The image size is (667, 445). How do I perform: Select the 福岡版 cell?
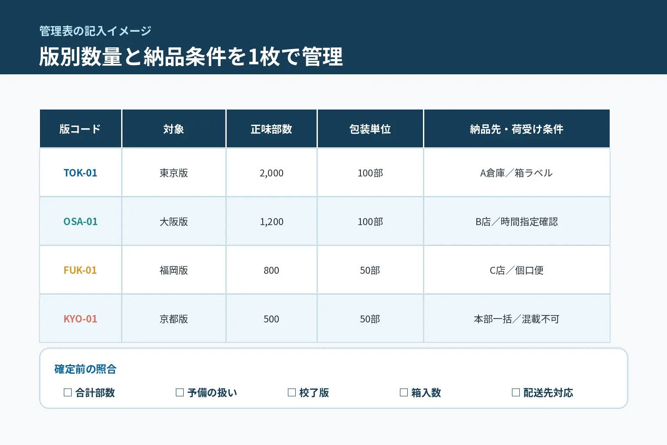[x=174, y=270]
